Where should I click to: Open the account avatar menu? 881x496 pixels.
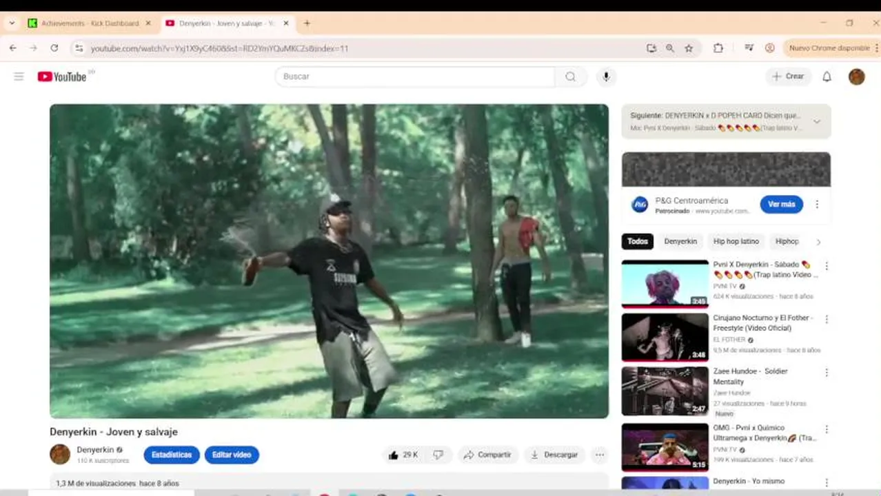(856, 76)
